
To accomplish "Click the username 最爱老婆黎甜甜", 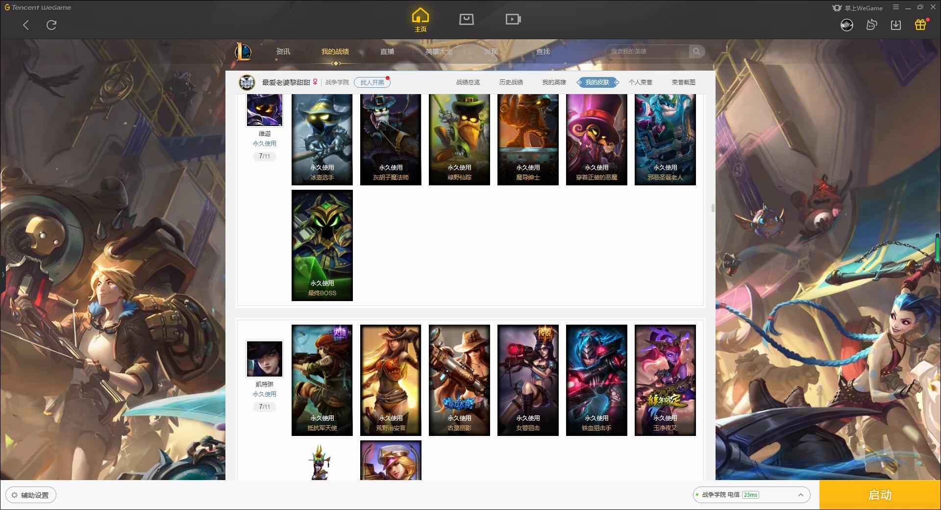I will pyautogui.click(x=286, y=82).
